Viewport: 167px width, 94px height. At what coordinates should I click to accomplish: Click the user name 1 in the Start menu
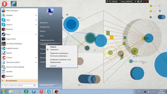pyautogui.click(x=40, y=18)
